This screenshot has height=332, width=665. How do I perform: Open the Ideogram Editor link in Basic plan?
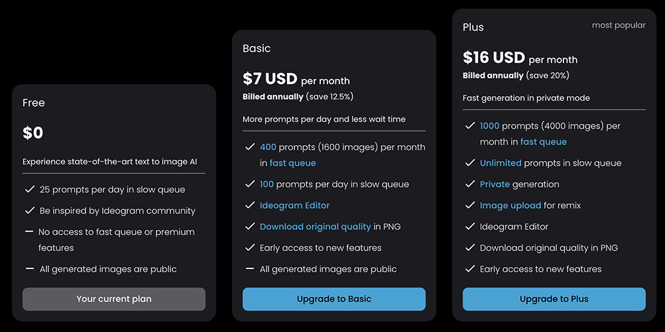295,205
